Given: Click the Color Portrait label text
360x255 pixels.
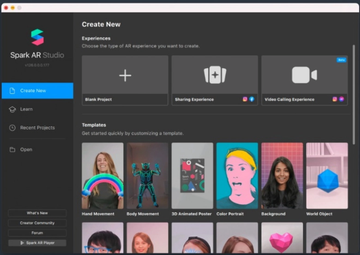Looking at the screenshot, I should (x=230, y=214).
